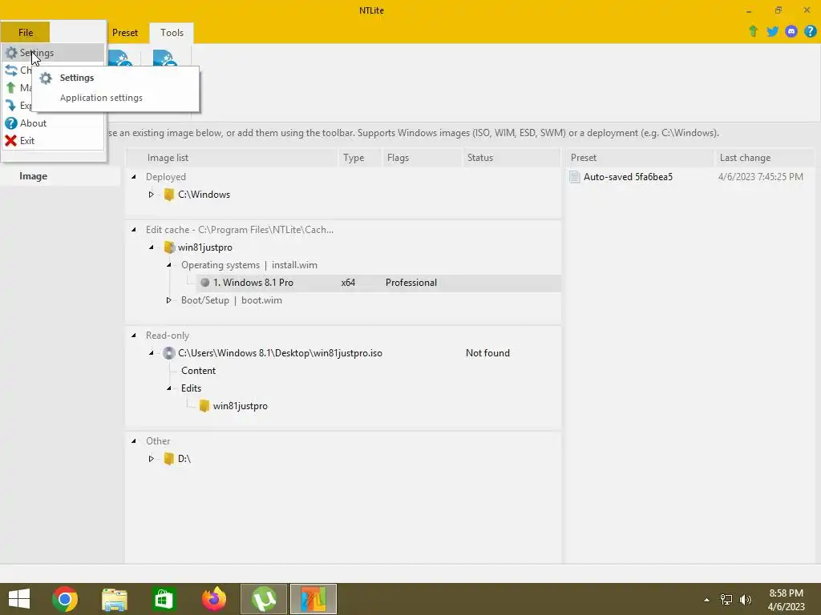Collapse the Deployed group
Screen dimensions: 821x615
coord(134,177)
